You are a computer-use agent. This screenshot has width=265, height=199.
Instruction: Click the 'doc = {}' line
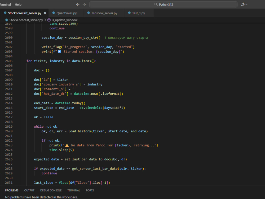42,70
